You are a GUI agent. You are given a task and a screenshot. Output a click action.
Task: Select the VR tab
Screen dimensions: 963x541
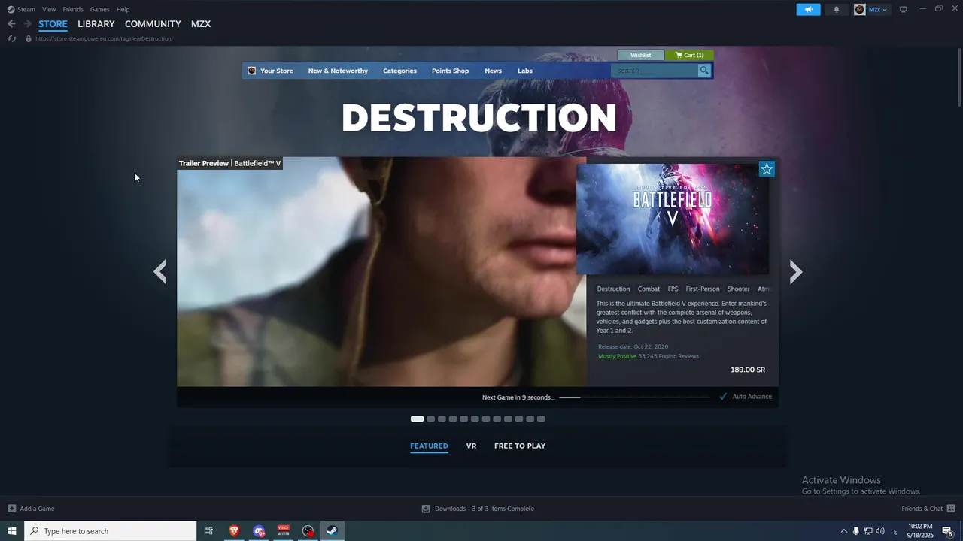pyautogui.click(x=471, y=446)
